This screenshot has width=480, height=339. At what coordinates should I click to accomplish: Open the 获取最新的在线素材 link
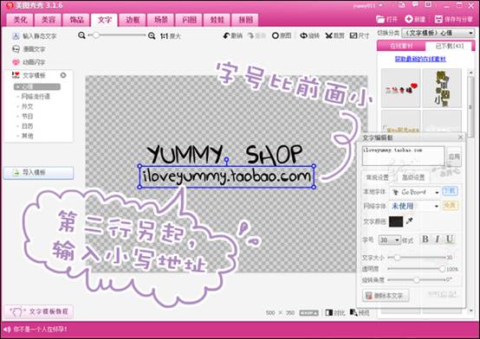420,59
